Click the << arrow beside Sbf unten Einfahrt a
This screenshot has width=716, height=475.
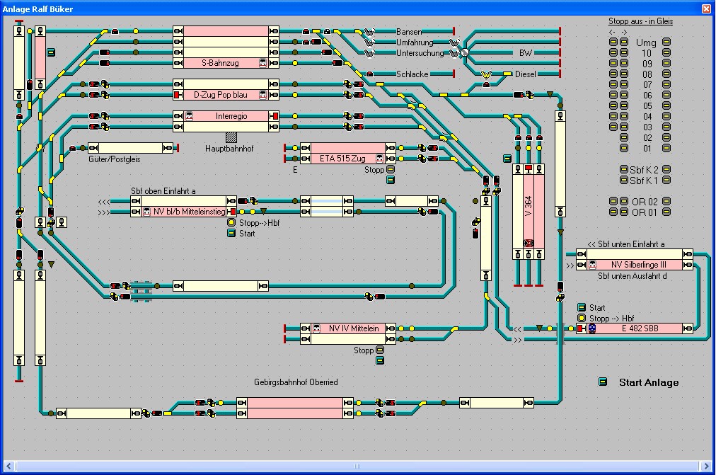point(592,244)
